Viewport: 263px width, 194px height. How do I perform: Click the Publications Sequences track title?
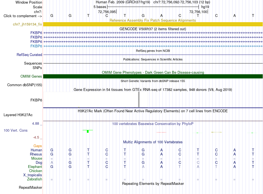tap(153, 59)
